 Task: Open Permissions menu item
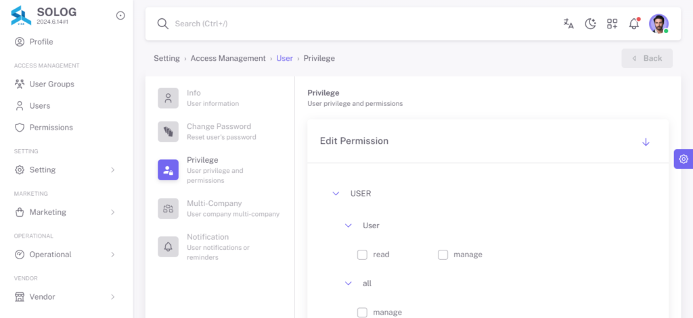point(66,128)
